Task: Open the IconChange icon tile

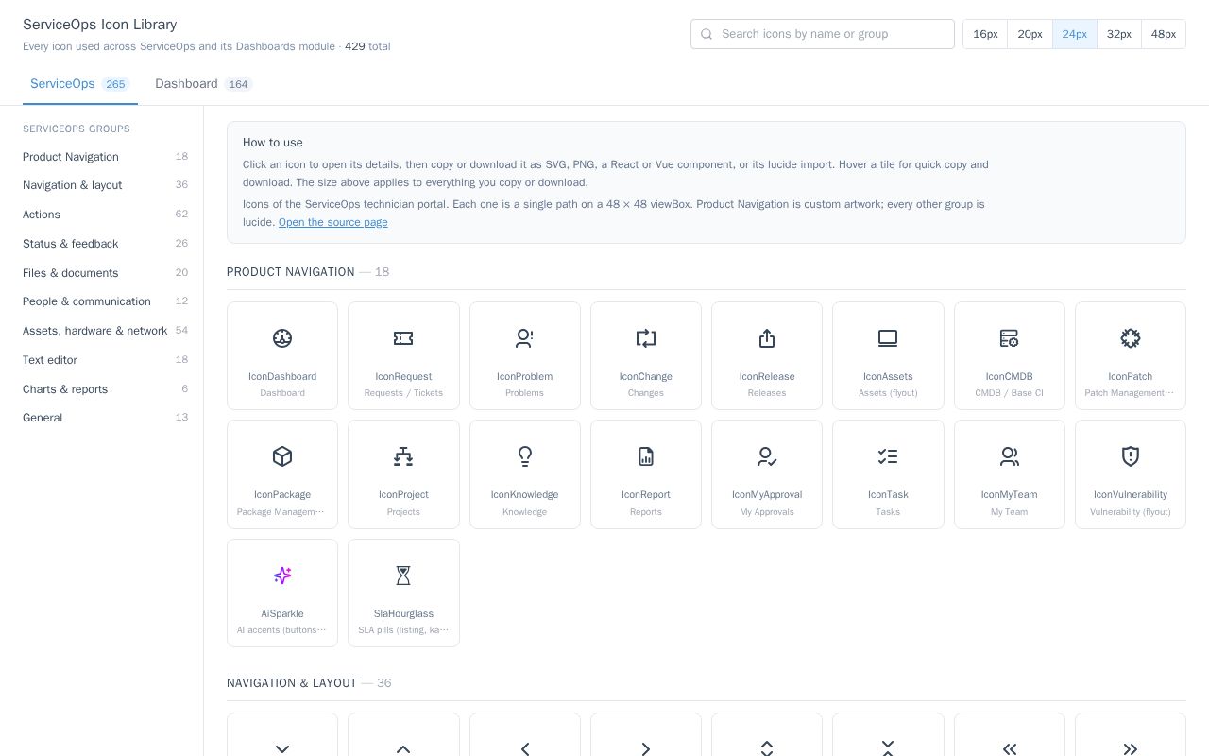Action: click(646, 356)
